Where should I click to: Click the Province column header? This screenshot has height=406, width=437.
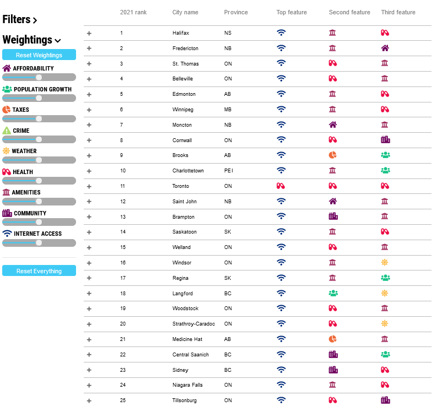(x=236, y=12)
